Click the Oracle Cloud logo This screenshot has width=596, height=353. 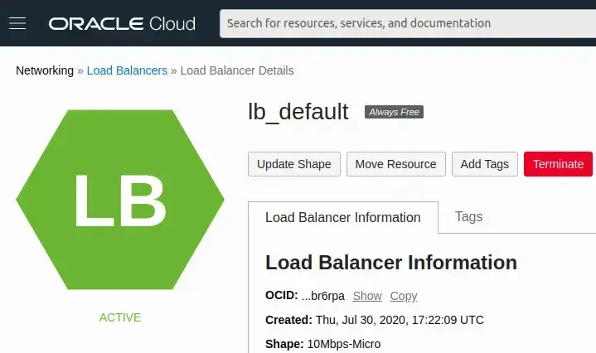(122, 23)
